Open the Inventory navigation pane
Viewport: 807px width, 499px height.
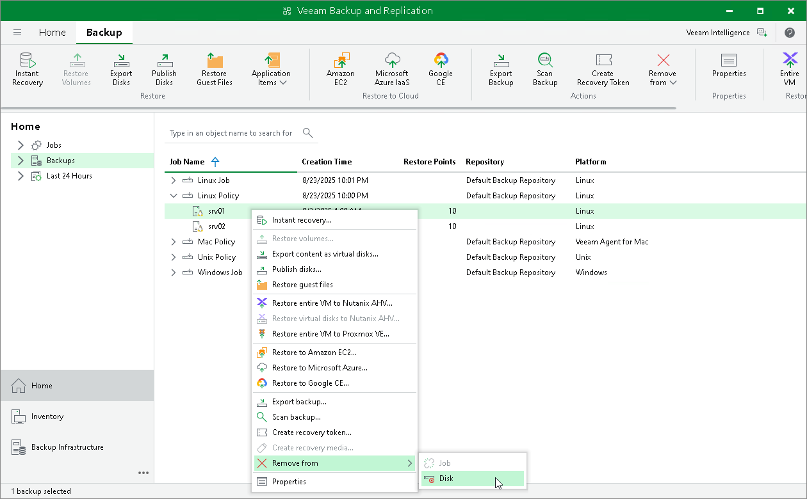pos(77,416)
